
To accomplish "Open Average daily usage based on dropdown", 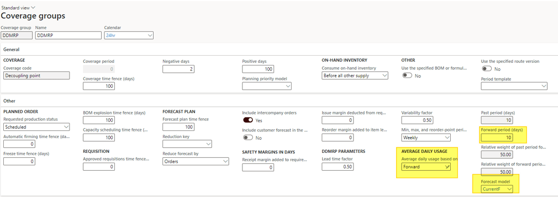I will point(426,166).
